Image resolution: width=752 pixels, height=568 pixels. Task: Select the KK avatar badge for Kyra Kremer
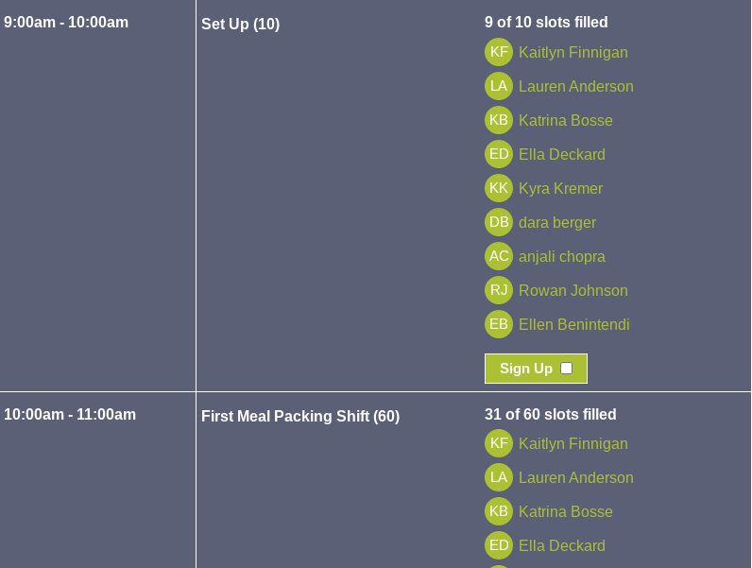click(499, 188)
